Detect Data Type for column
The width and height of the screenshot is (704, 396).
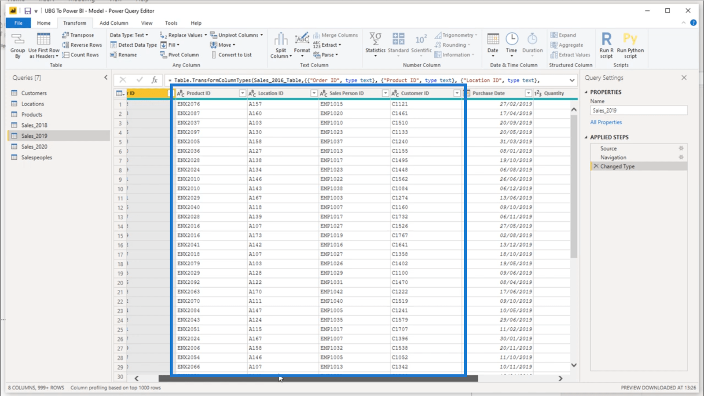click(133, 45)
